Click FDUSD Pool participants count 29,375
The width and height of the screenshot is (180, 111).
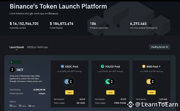point(123,99)
